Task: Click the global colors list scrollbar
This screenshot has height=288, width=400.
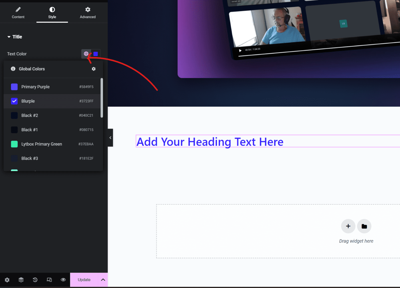Action: click(x=102, y=98)
